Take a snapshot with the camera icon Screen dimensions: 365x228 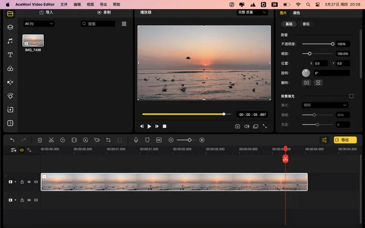point(237,126)
